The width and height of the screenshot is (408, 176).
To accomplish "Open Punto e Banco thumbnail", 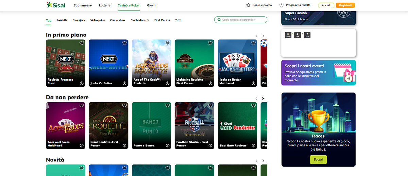I will tap(151, 126).
